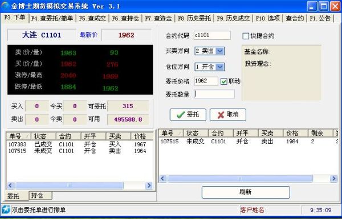Uncheck the 联动 checkbox
This screenshot has height=219, width=342.
tap(224, 81)
